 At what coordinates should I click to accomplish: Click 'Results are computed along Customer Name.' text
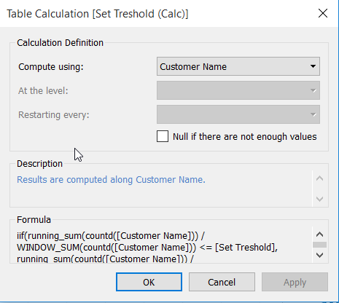(x=111, y=180)
